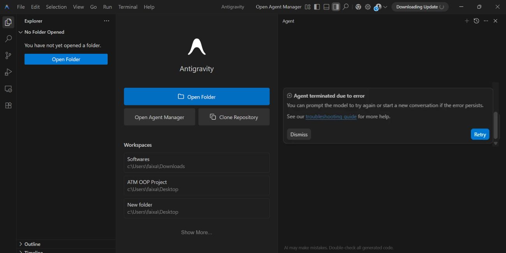Open the Agent conversation history icon

tap(476, 21)
